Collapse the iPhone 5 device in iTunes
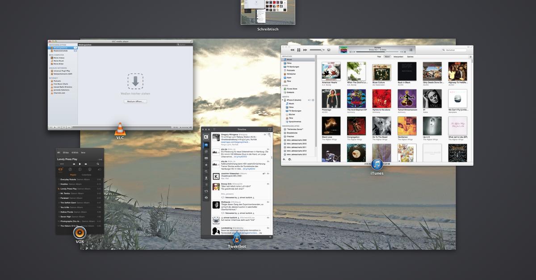 pos(282,100)
